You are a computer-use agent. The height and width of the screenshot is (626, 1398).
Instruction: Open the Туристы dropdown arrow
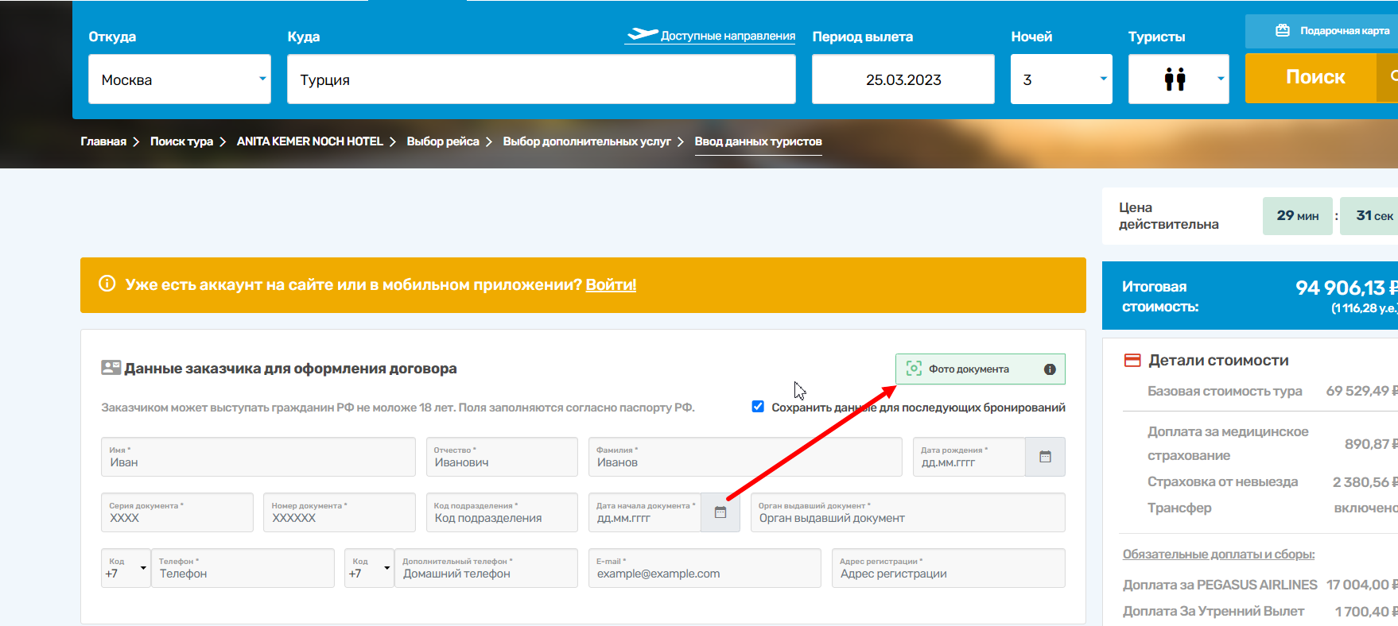tap(1221, 79)
